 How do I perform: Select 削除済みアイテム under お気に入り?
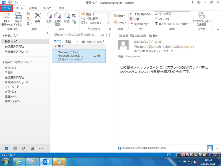point(25,52)
